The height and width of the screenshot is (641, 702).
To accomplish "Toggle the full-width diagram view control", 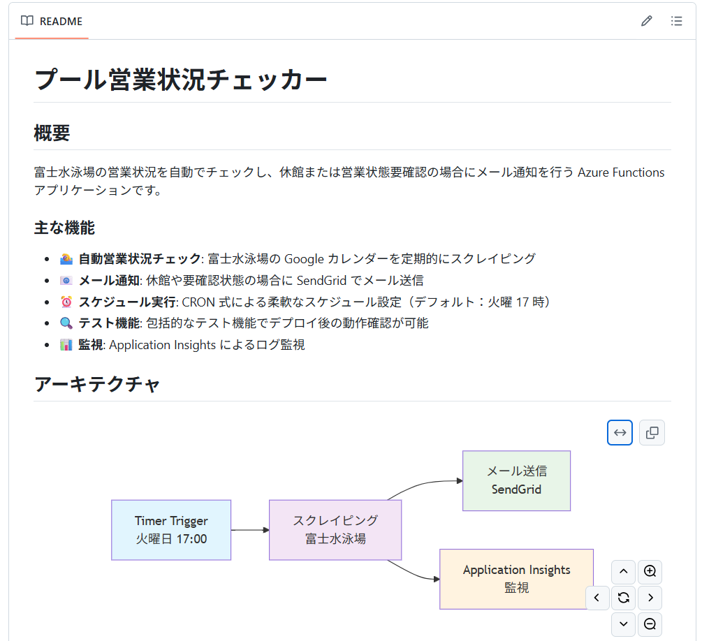I will pyautogui.click(x=620, y=432).
